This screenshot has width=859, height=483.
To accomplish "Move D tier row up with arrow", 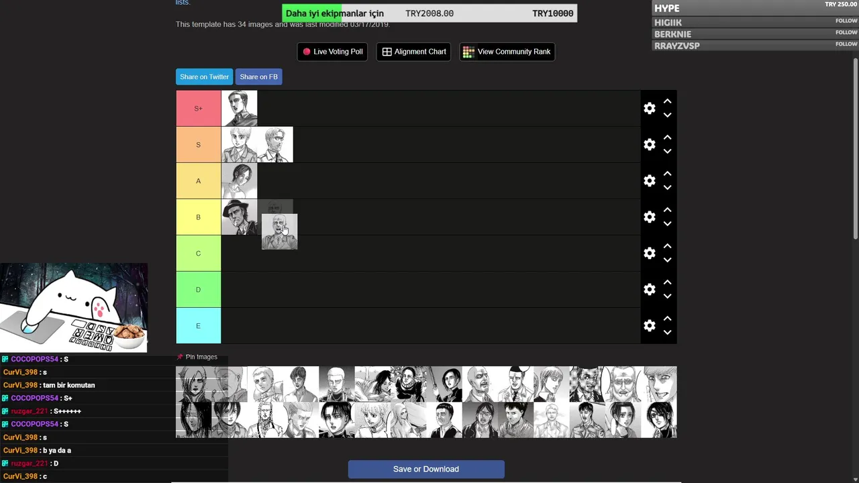I will click(667, 282).
